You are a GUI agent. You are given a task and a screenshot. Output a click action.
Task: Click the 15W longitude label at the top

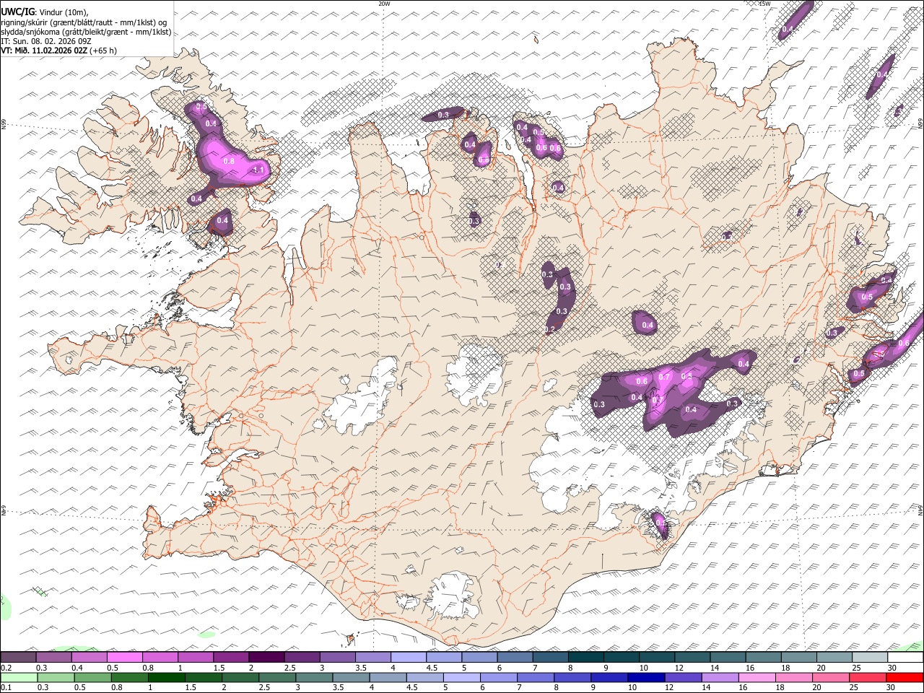coord(764,4)
